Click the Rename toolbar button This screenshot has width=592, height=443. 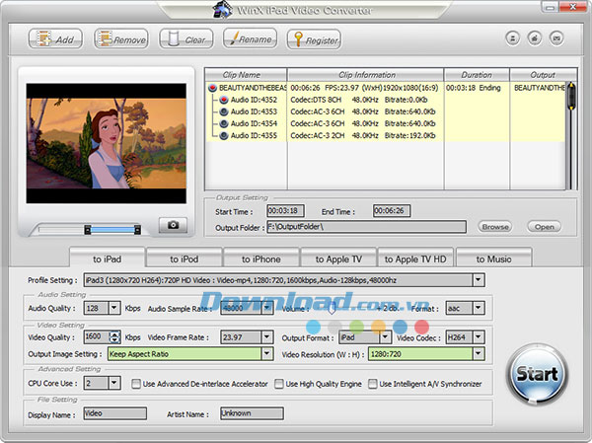tap(250, 38)
